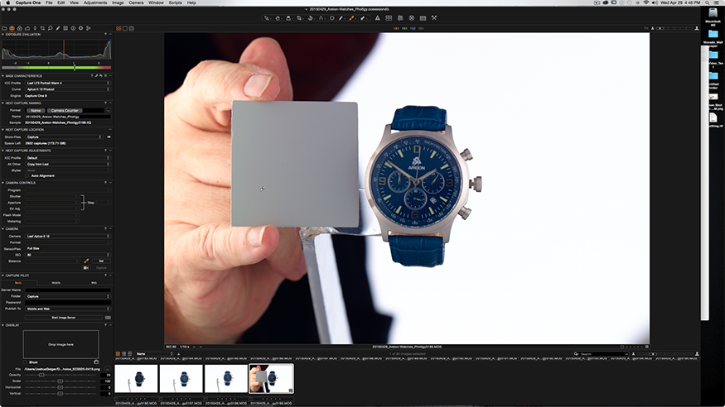The height and width of the screenshot is (407, 725).
Task: Open the Batch queue tool tab
Action: click(89, 28)
